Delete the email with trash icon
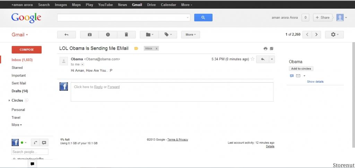 point(126,35)
